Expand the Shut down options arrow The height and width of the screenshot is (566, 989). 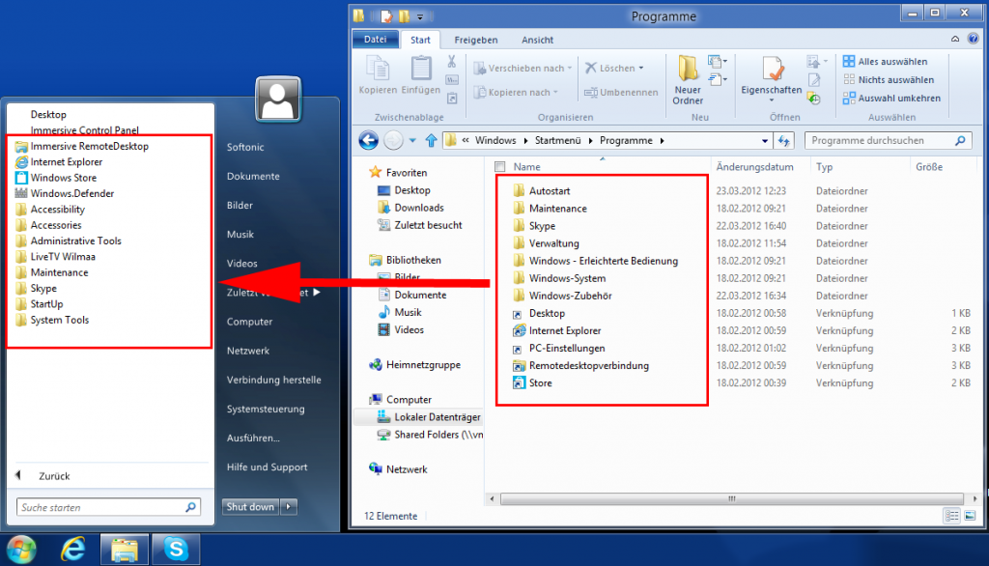(x=289, y=507)
